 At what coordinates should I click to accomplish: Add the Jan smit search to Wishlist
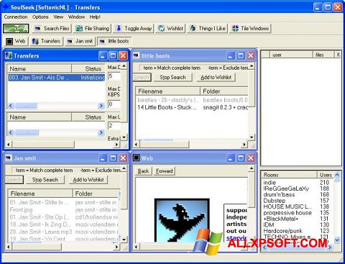click(x=88, y=180)
